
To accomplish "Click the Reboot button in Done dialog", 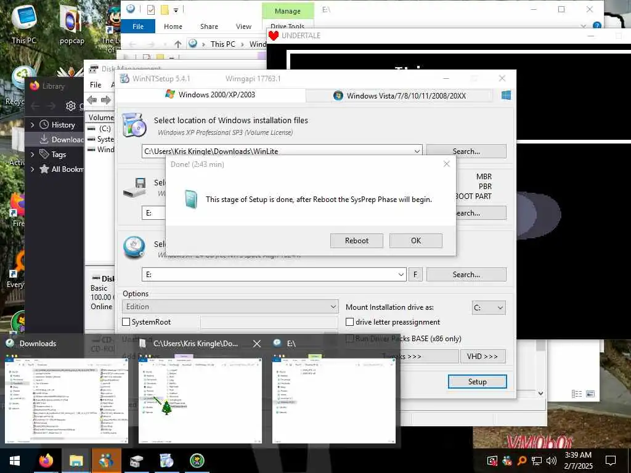I will (357, 241).
